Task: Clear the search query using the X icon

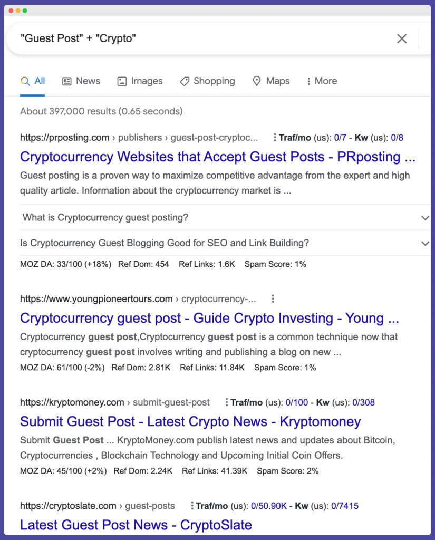Action: click(x=402, y=38)
